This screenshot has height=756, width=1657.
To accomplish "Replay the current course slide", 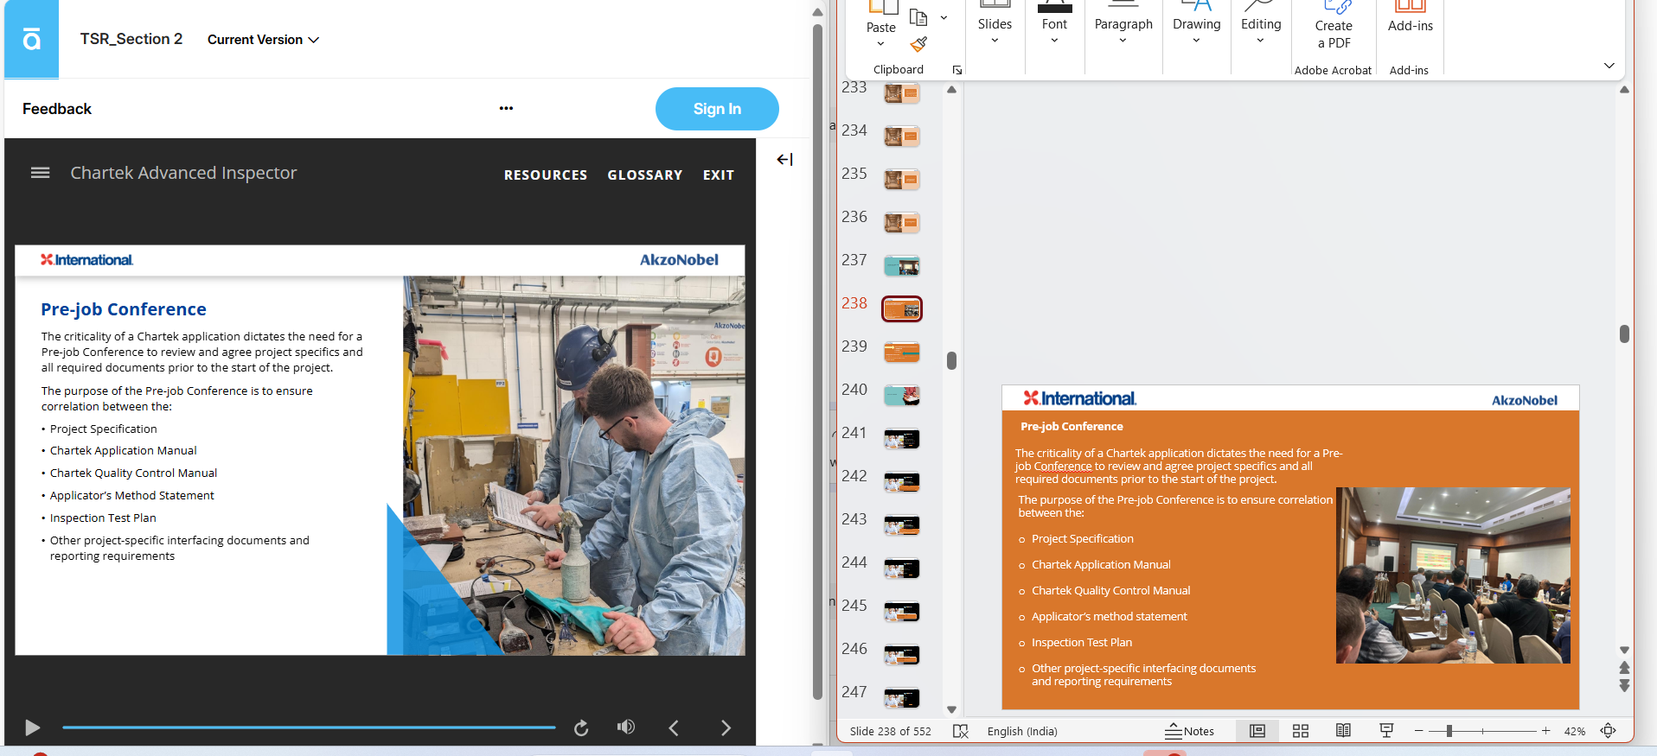I will [581, 728].
